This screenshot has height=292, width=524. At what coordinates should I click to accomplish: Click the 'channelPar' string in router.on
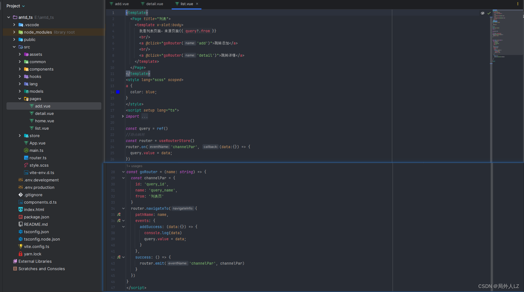tap(184, 147)
